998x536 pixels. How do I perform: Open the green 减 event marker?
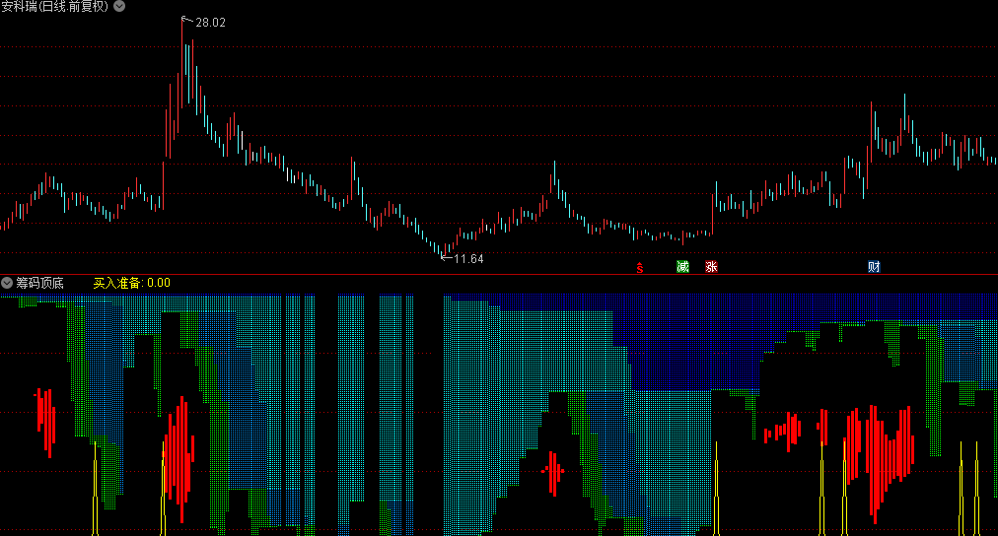pos(683,267)
